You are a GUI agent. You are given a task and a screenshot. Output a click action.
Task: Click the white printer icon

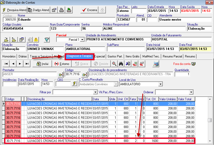(61, 10)
